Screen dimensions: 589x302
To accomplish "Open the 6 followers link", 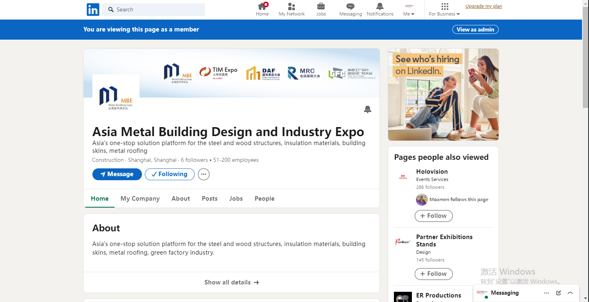I will (x=194, y=160).
